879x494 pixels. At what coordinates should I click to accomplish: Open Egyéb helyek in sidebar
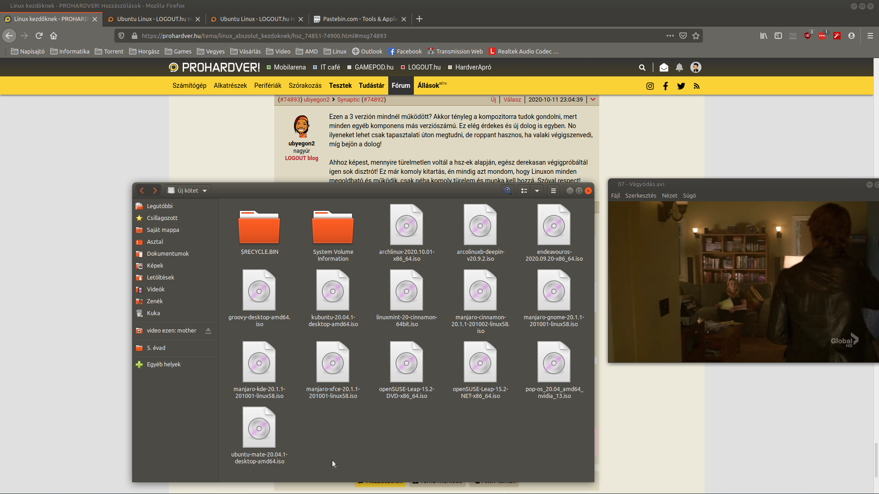coord(163,364)
